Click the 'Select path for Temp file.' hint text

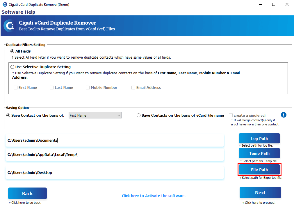(259, 161)
